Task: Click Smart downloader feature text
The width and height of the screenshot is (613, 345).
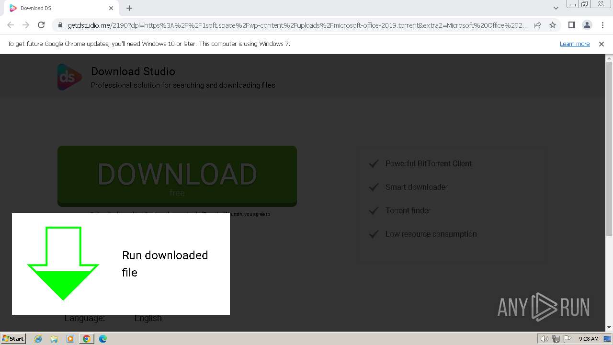Action: tap(417, 187)
